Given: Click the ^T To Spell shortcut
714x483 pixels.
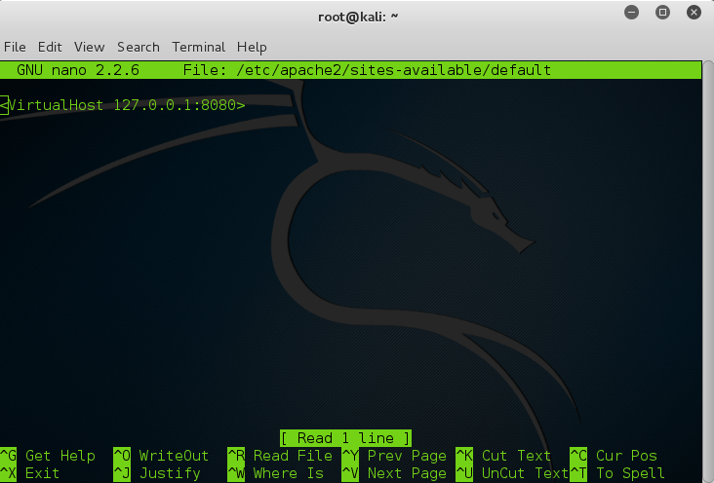Looking at the screenshot, I should pos(617,473).
